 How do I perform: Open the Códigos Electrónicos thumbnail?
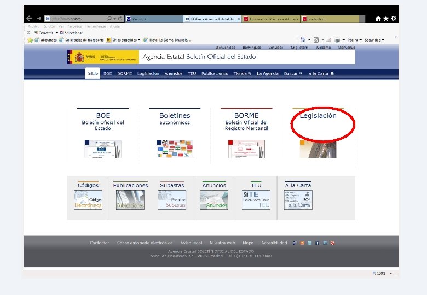(x=88, y=200)
